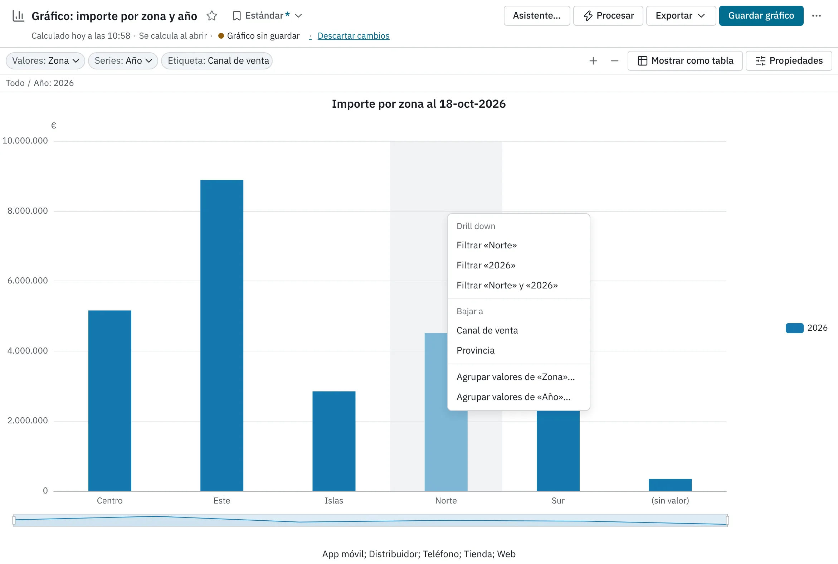This screenshot has width=838, height=564.
Task: Click the (sin valor) bar
Action: click(x=670, y=485)
